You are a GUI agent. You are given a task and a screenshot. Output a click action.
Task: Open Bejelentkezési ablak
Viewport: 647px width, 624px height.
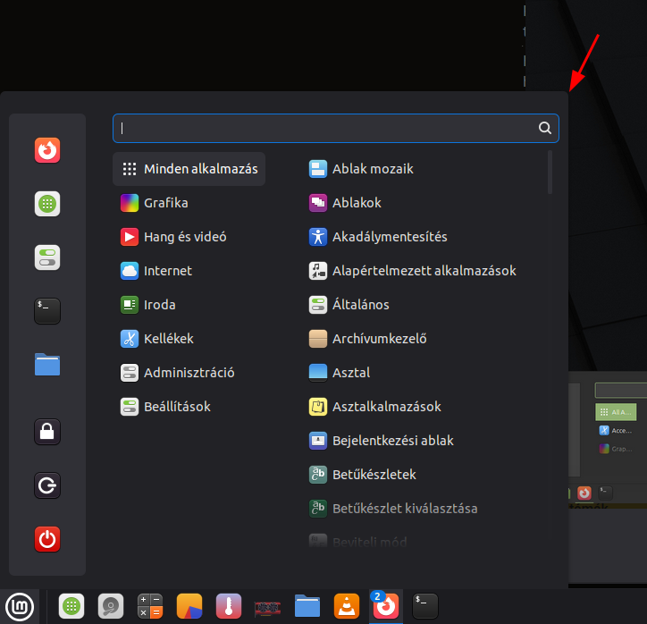[x=382, y=441]
